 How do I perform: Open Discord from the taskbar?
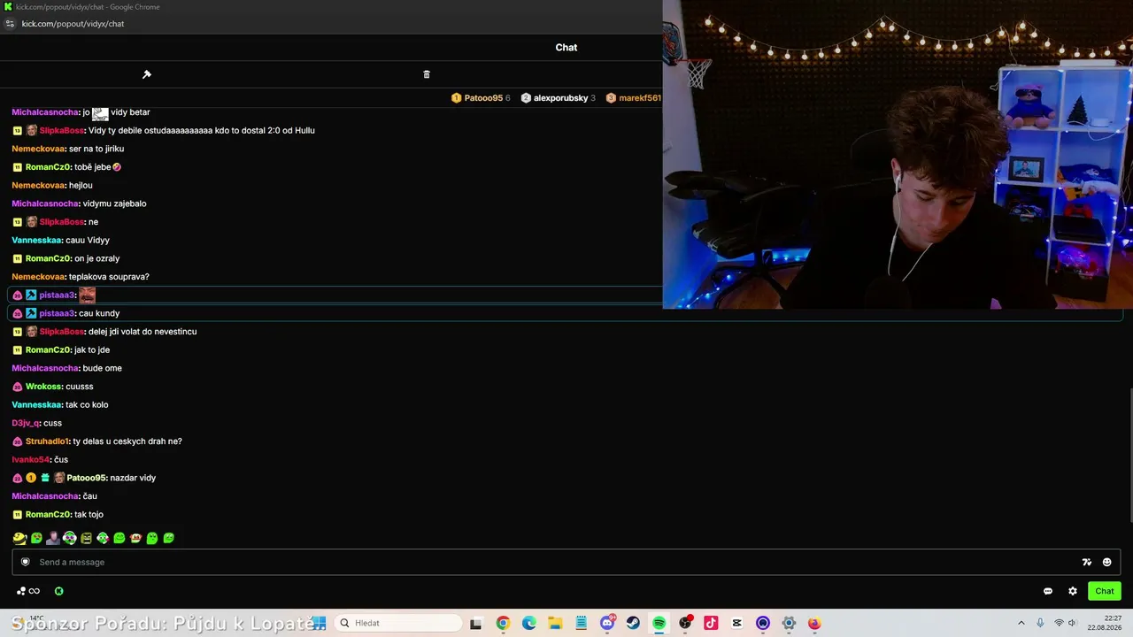click(x=607, y=623)
